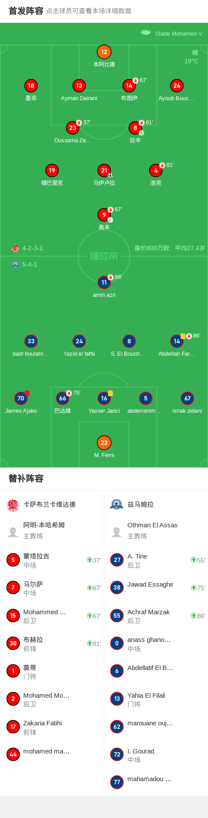
Task: Tap goalkeeper number 12 本阿比德
Action: point(104,56)
